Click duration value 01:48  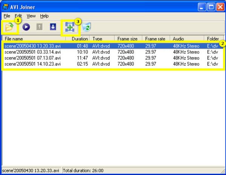point(82,46)
